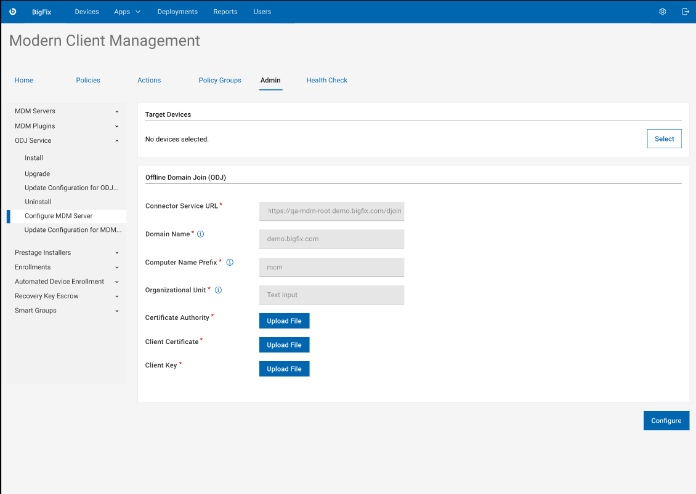696x494 pixels.
Task: Open the settings gear icon
Action: click(662, 12)
